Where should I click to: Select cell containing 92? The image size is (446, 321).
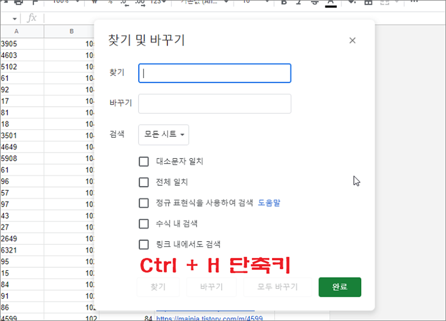(22, 90)
